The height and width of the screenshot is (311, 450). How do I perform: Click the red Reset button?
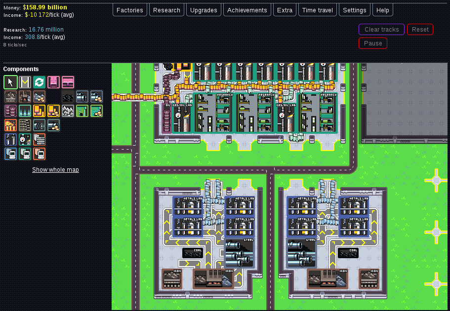coord(420,30)
